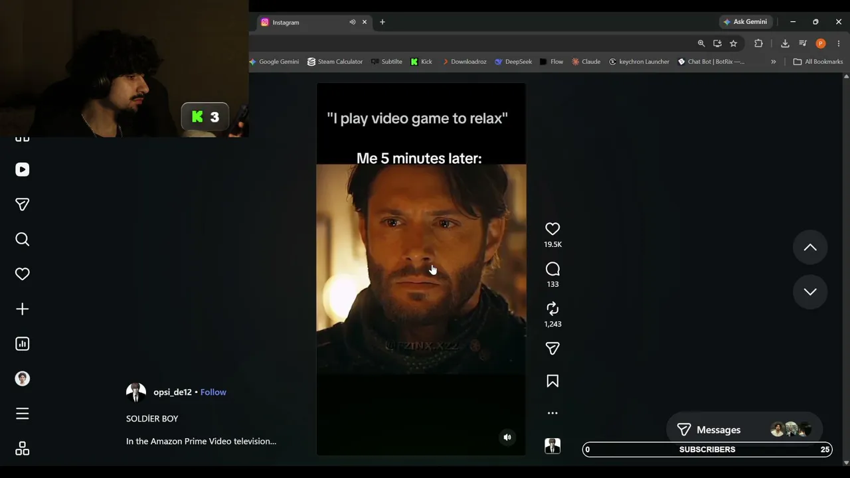Click the 1,243 reposts count

[552, 324]
